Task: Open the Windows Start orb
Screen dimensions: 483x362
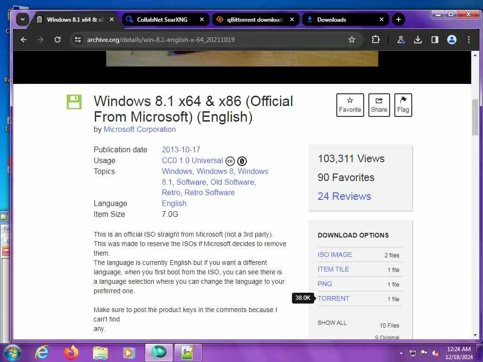Action: point(12,353)
